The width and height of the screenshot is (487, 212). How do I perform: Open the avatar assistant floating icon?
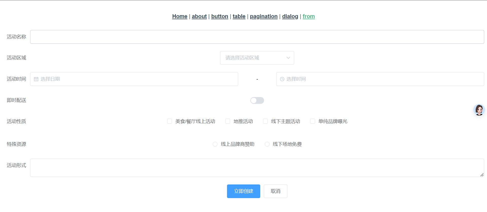coord(479,110)
